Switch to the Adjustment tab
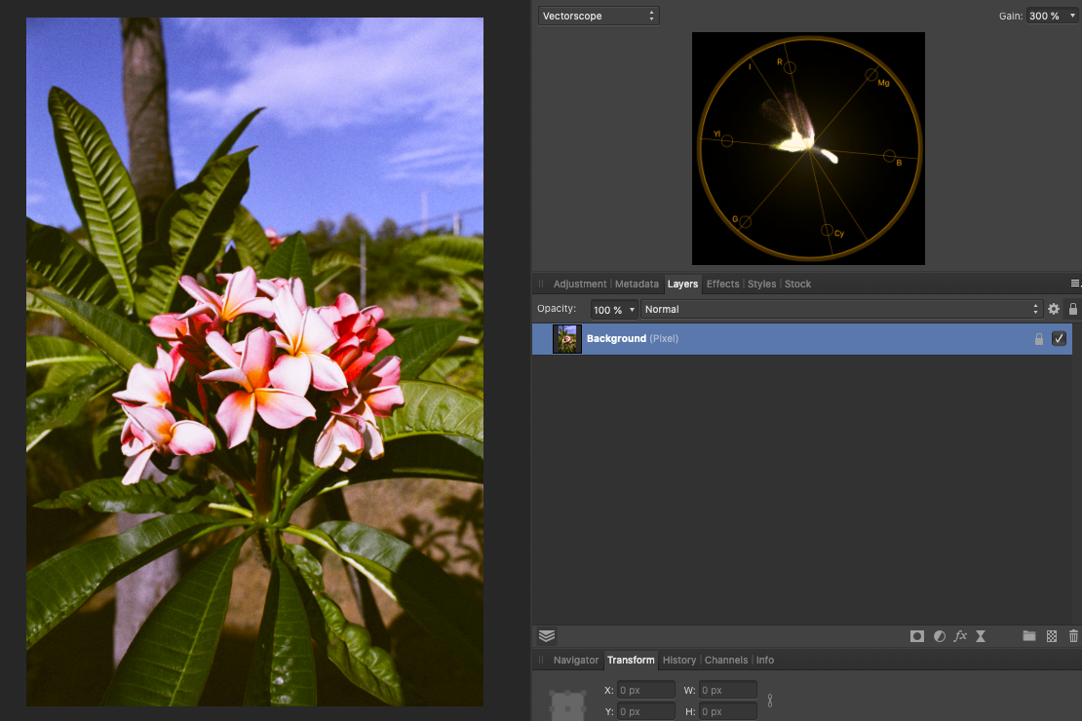 (580, 284)
